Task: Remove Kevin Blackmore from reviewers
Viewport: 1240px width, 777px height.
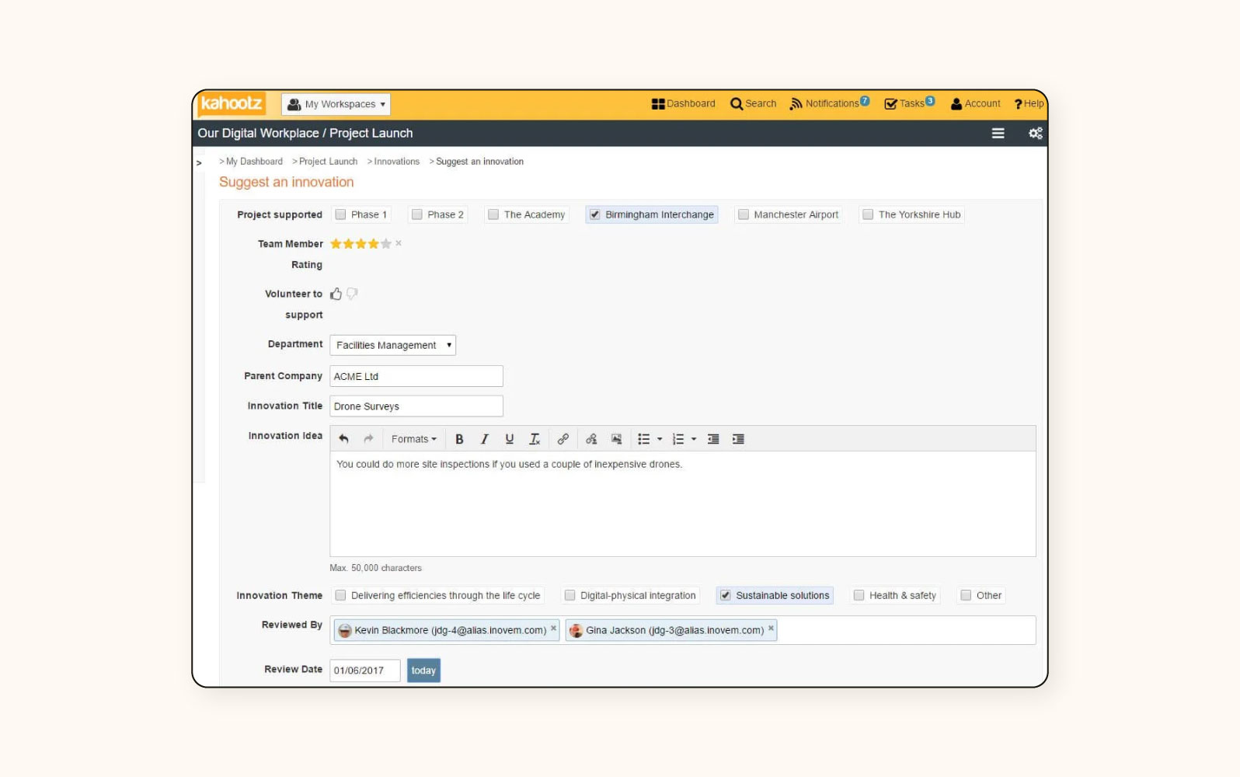Action: tap(553, 629)
